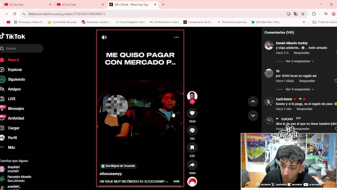This screenshot has height=190, width=337.
Task: Expand 'Ver 4 respuestas' replies
Action: (300, 89)
